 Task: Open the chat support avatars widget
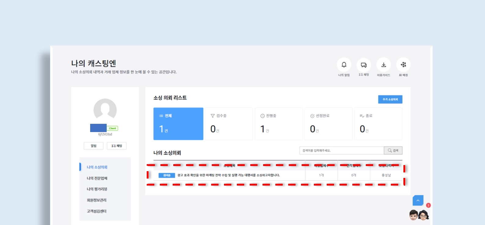419,215
